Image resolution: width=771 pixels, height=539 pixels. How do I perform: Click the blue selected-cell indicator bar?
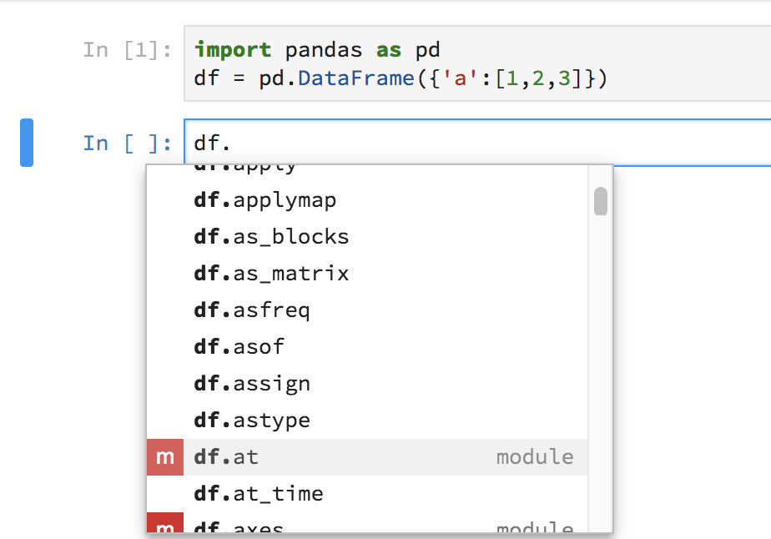coord(27,143)
